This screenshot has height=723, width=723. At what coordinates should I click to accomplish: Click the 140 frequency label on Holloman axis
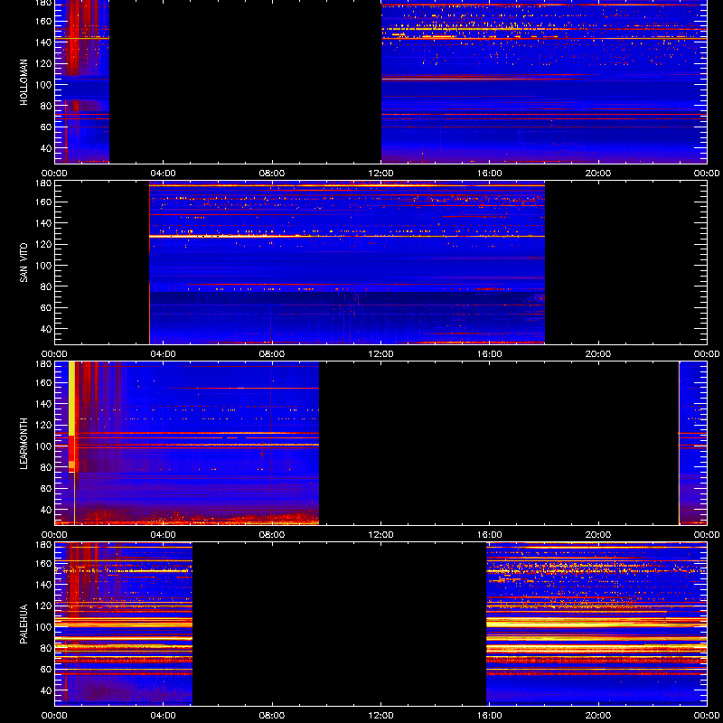point(43,42)
